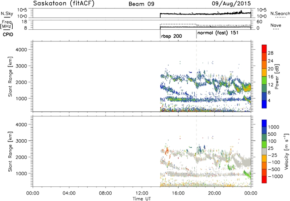The height and width of the screenshot is (201, 290).
Task: Click the 'Freq. [MHz]' axis label
Action: pyautogui.click(x=7, y=24)
